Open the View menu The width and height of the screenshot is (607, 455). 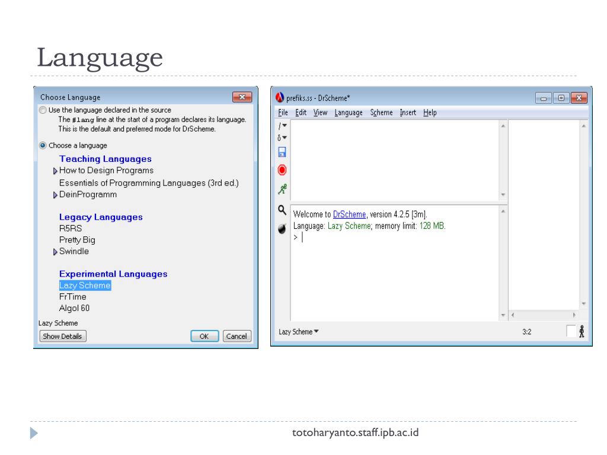320,113
